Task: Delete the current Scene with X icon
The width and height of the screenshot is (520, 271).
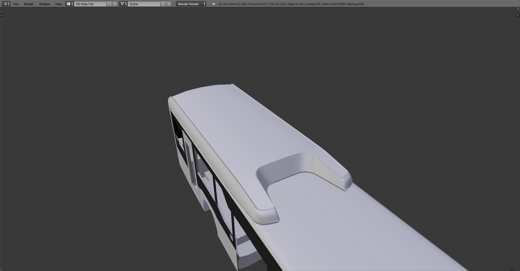Action: click(169, 4)
